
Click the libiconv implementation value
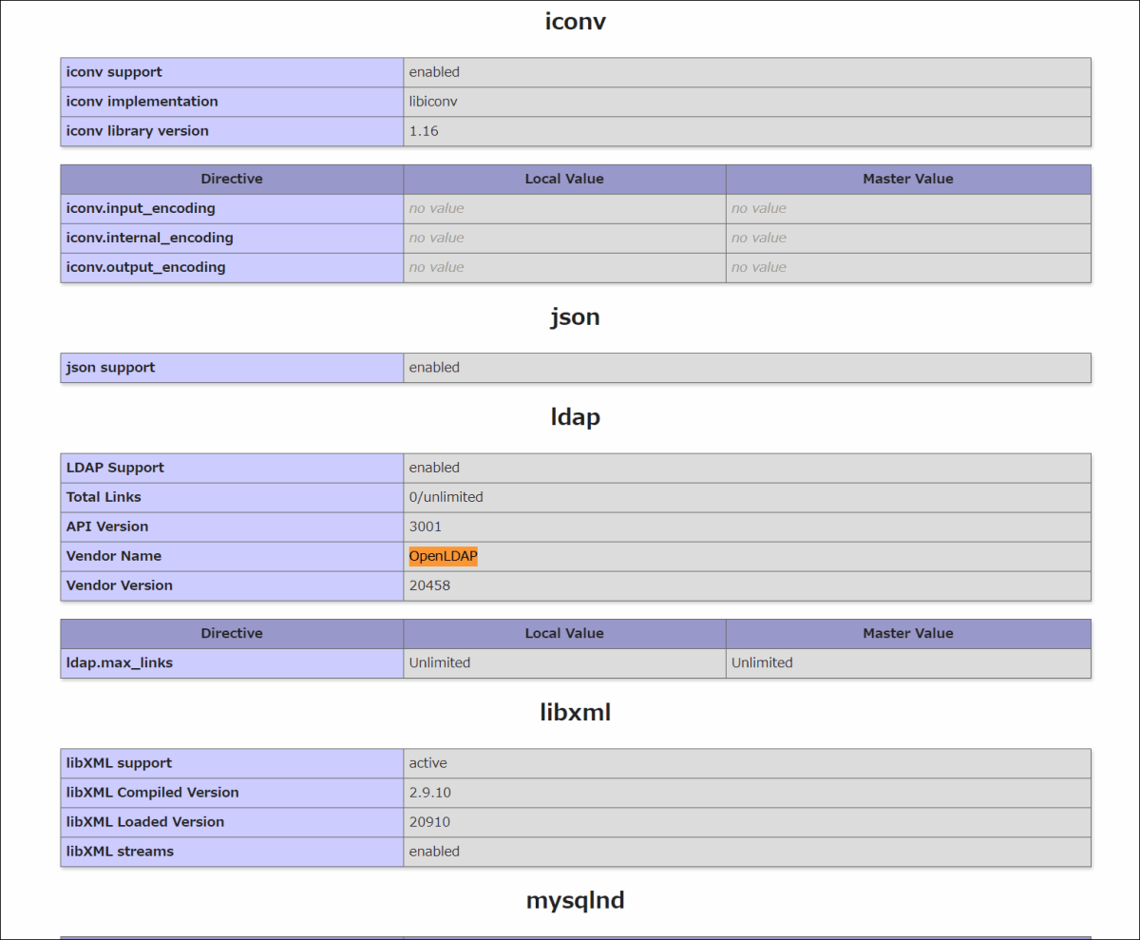click(433, 102)
